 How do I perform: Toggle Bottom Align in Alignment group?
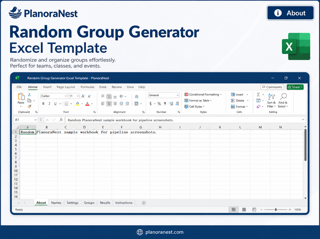pyautogui.click(x=115, y=97)
